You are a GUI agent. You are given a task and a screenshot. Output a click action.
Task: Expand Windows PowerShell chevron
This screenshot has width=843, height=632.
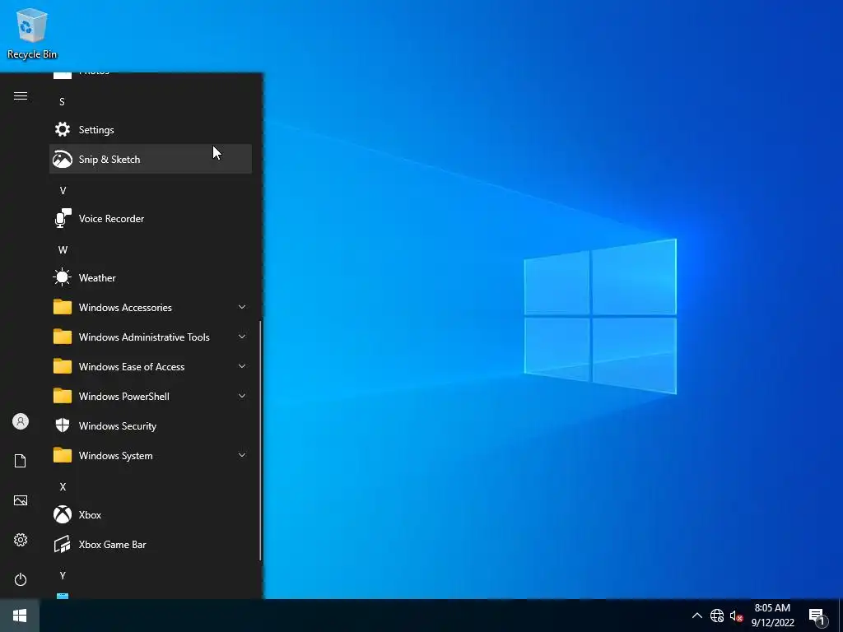[x=242, y=396]
